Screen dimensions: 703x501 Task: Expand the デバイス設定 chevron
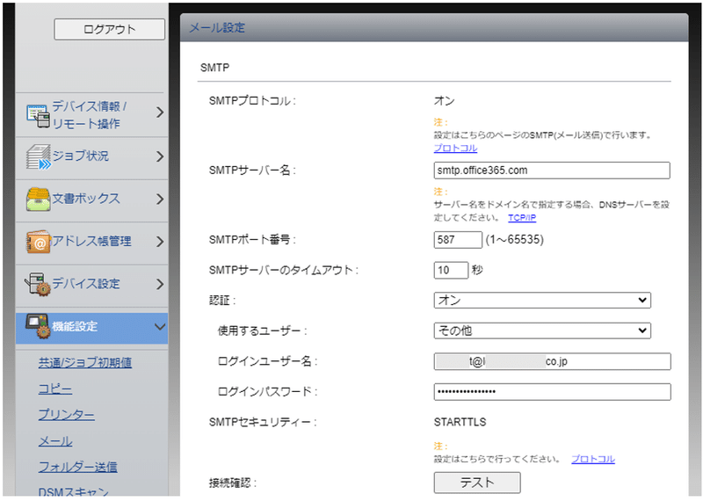point(160,284)
